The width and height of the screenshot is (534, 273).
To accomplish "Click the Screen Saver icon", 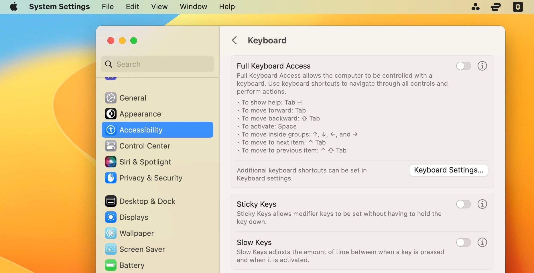I will tap(111, 249).
